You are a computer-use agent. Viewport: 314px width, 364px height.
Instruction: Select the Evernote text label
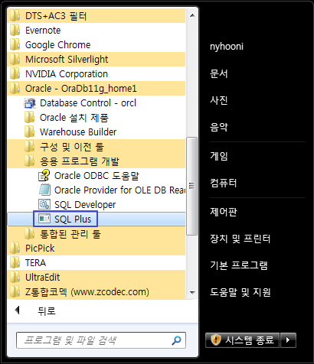[43, 31]
